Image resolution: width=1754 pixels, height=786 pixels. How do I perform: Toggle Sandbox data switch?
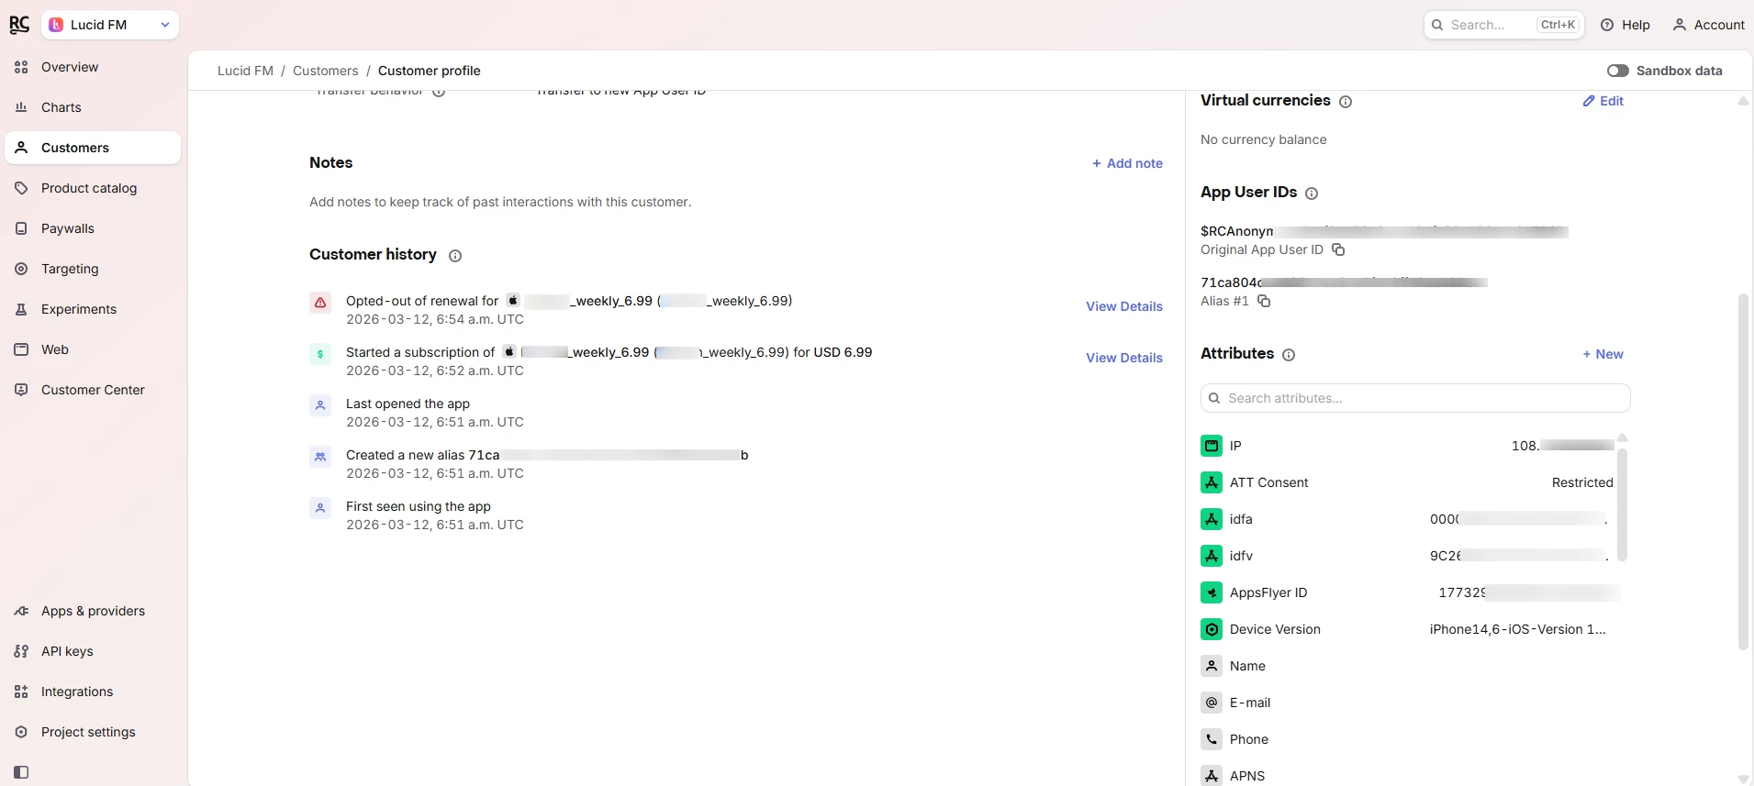point(1617,71)
